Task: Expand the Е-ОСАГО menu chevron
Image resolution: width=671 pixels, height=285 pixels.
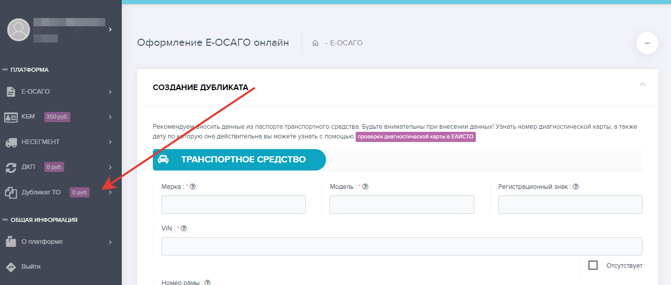Action: pos(110,92)
